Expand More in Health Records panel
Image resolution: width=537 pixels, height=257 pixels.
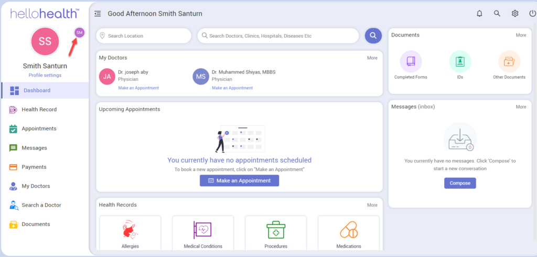point(372,205)
